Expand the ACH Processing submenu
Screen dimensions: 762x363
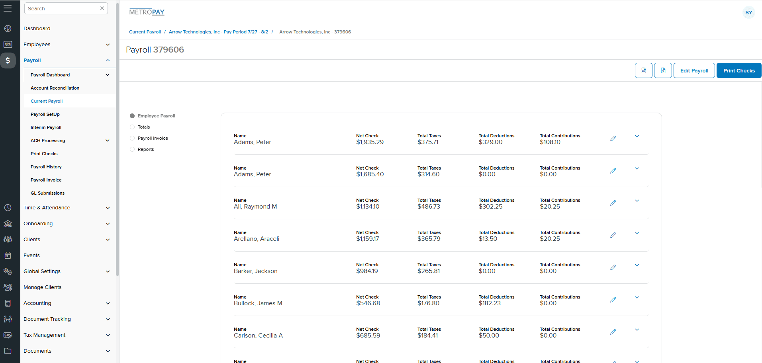[x=107, y=141]
